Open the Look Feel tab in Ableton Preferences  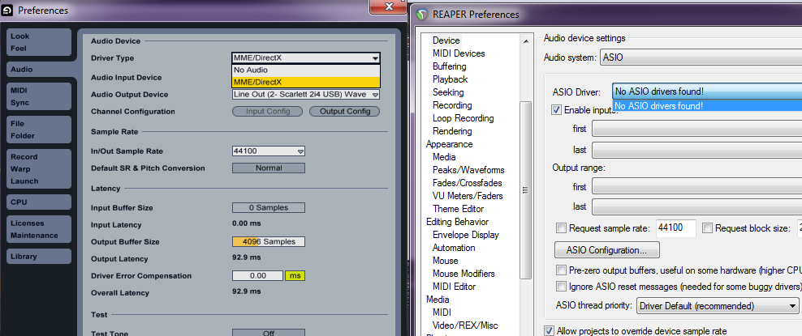pyautogui.click(x=39, y=42)
